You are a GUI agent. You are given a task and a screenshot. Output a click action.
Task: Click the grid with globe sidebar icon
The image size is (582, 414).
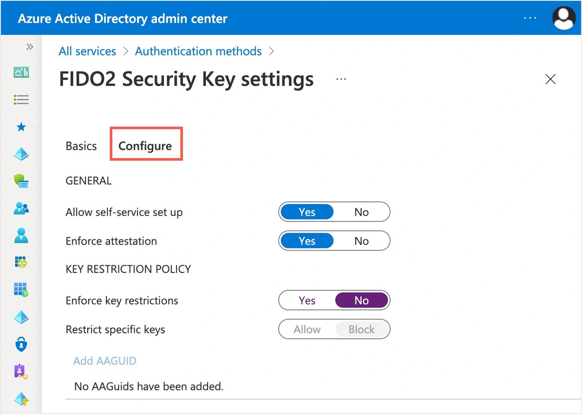click(x=21, y=289)
